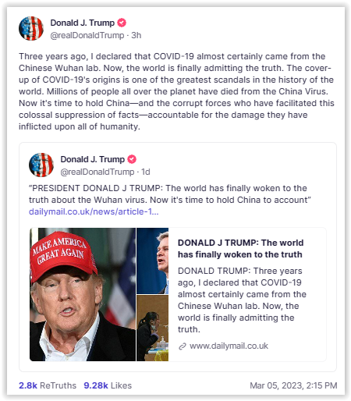Open the article headline 'The world has finally woken'
Image resolution: width=351 pixels, height=401 pixels.
240,248
